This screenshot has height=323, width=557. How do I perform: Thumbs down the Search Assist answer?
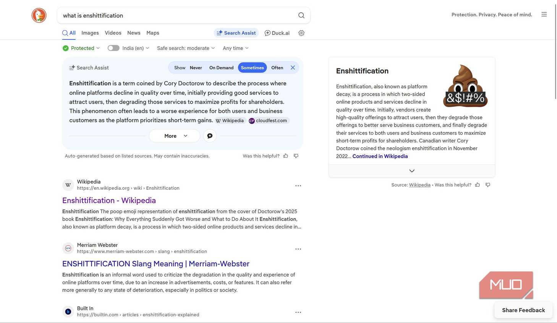point(296,156)
